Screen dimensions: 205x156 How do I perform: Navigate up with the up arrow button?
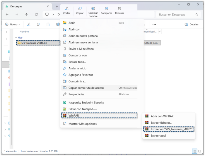(x=27, y=15)
